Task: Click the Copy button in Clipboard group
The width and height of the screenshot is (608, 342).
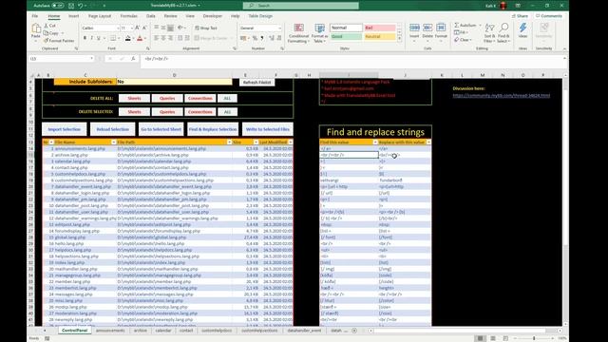Action: pyautogui.click(x=51, y=33)
